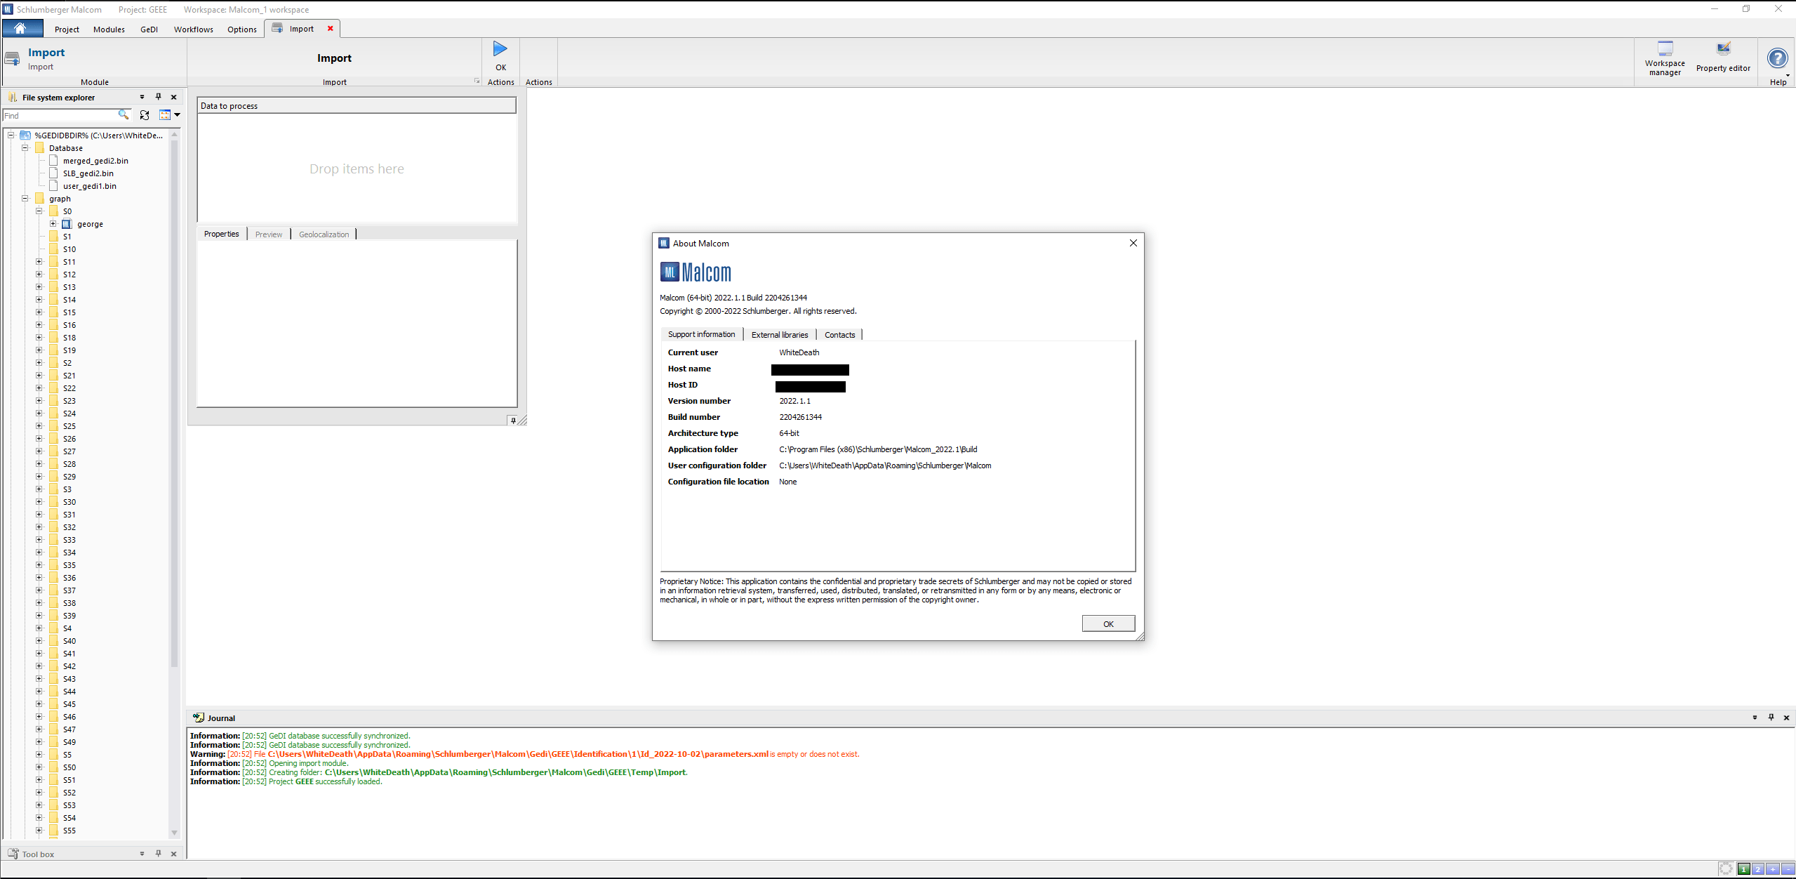Open the Property editor
The image size is (1796, 879).
click(1723, 58)
